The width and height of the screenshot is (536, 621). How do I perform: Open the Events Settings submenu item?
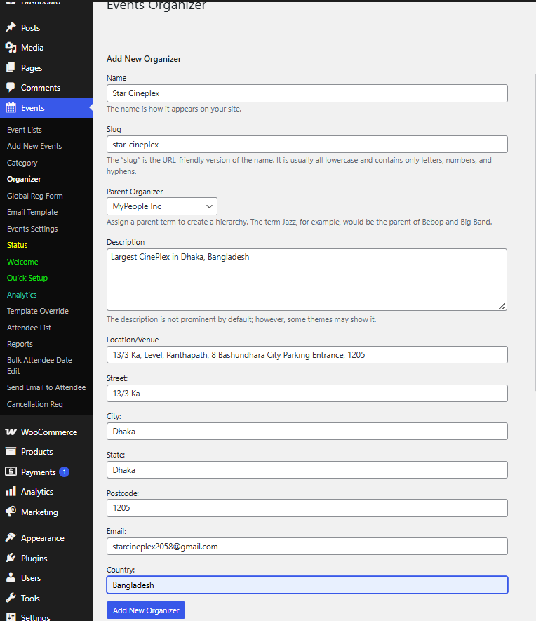click(x=32, y=229)
